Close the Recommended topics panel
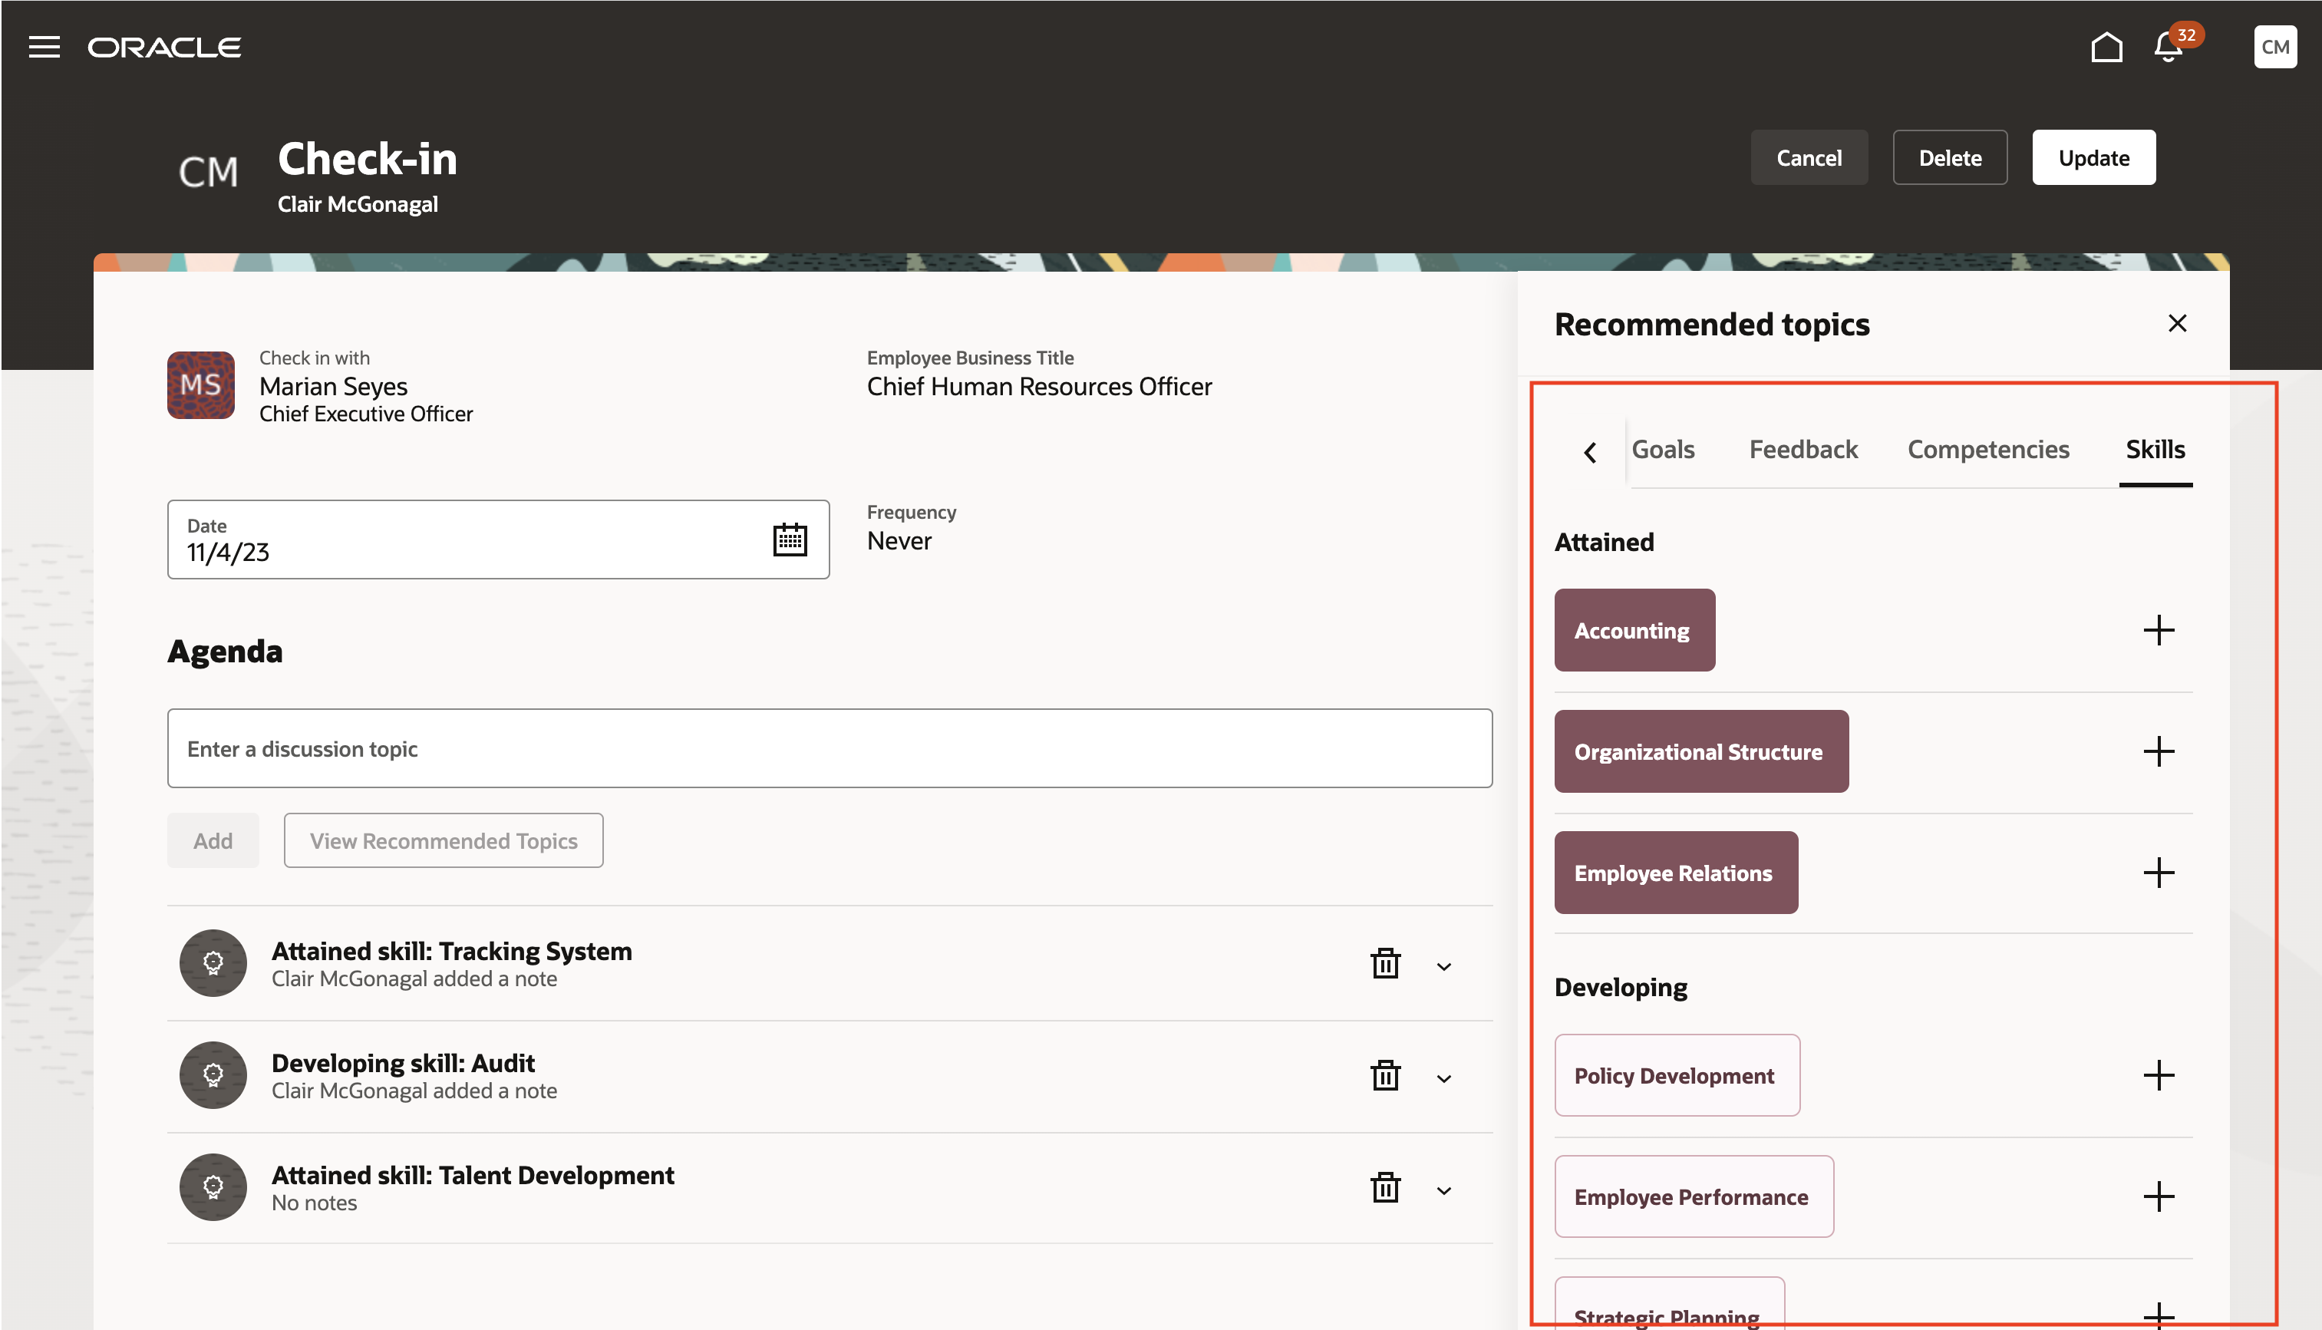This screenshot has height=1330, width=2322. pos(2177,323)
